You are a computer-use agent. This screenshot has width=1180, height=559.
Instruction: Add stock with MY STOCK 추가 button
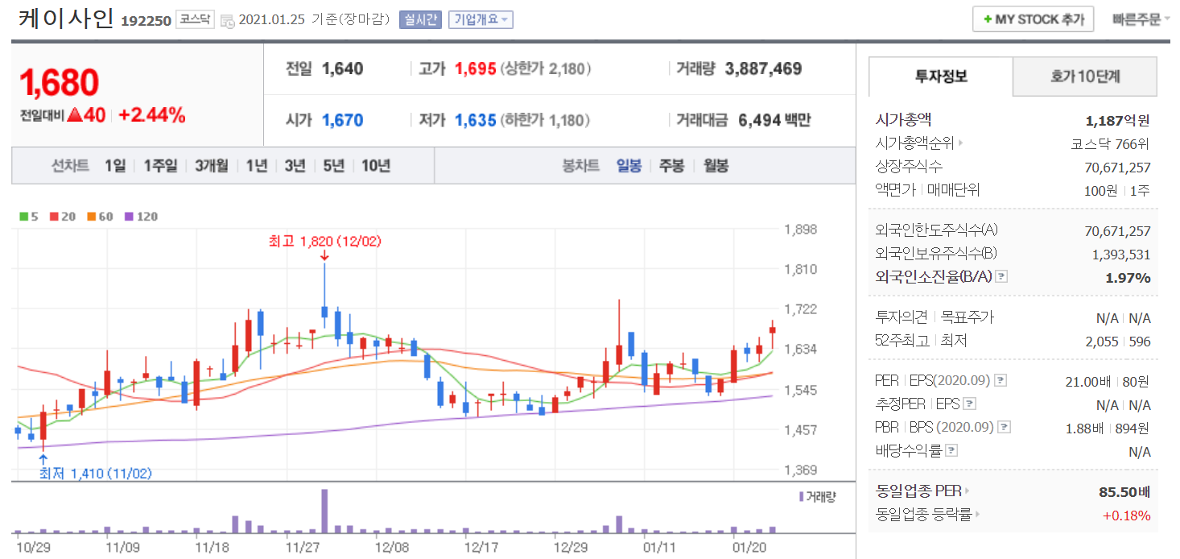1033,19
